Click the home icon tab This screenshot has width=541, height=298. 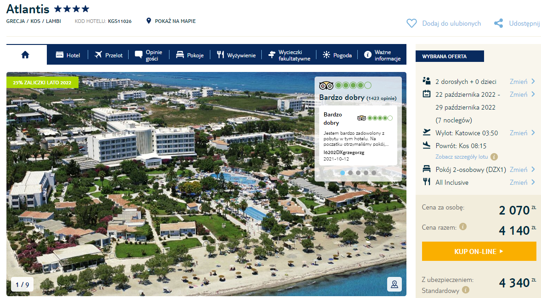click(x=25, y=55)
